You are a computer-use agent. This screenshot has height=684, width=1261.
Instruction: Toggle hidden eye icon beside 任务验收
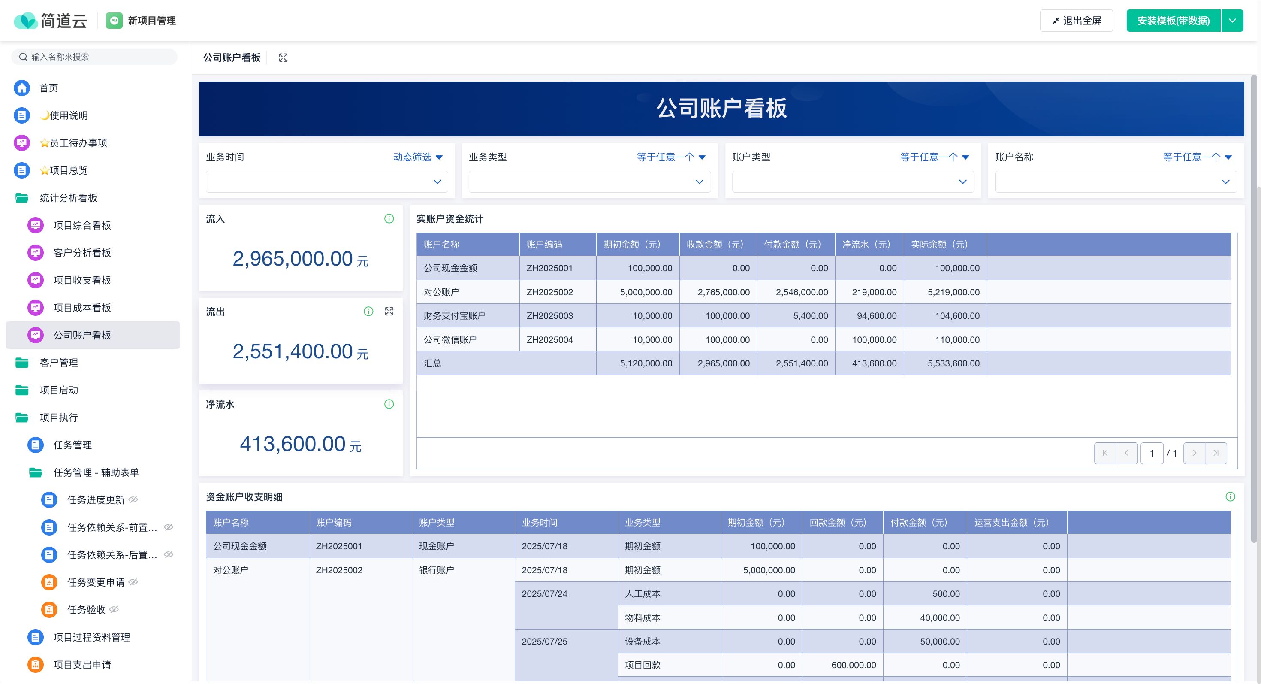pyautogui.click(x=114, y=609)
